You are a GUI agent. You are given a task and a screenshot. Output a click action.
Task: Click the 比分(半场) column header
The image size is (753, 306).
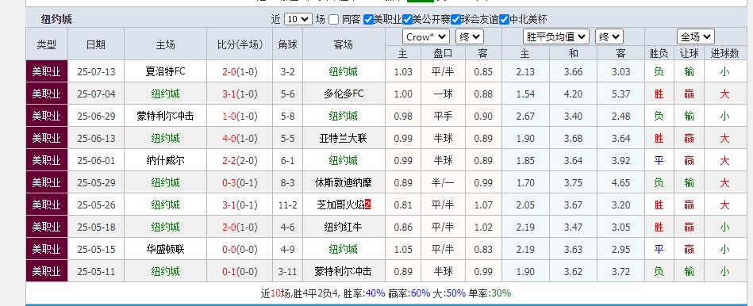coord(240,44)
